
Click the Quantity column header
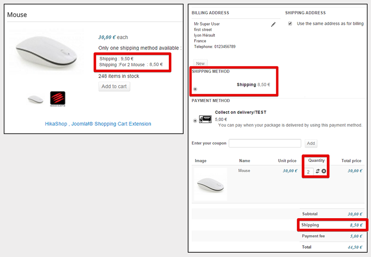316,160
